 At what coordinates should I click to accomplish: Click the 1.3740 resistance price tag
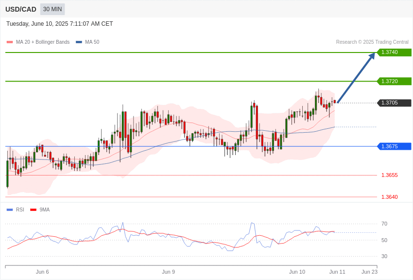[x=394, y=52]
